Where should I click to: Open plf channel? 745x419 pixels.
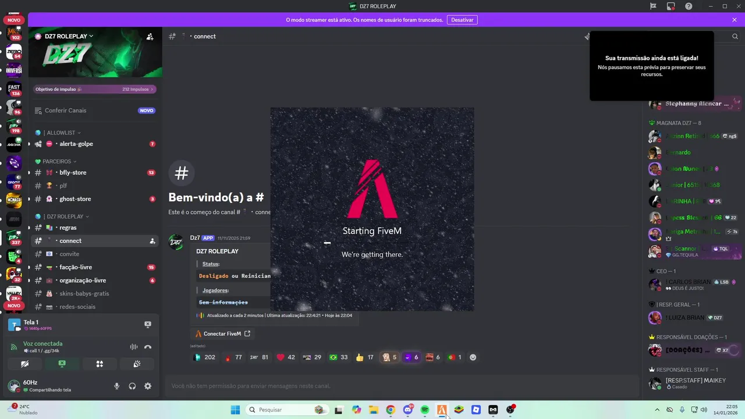pos(95,186)
